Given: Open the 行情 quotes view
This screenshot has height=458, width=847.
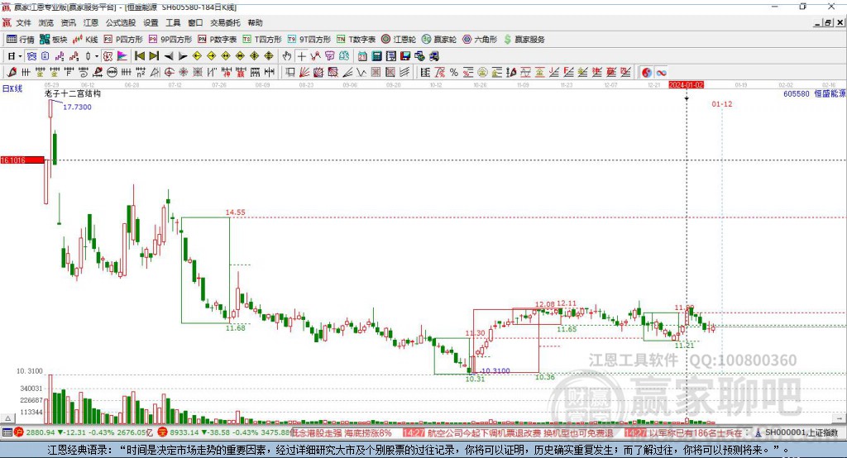Looking at the screenshot, I should (21, 40).
